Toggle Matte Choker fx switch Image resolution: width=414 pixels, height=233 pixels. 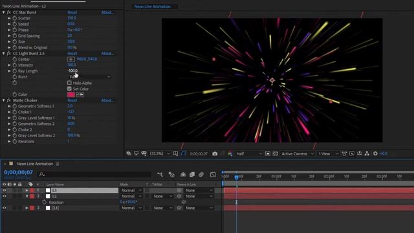[9, 100]
